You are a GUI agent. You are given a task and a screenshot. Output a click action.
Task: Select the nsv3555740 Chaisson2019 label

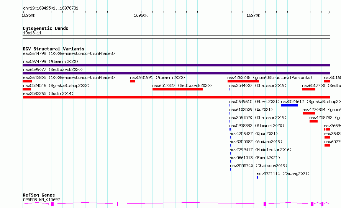pyautogui.click(x=259, y=166)
